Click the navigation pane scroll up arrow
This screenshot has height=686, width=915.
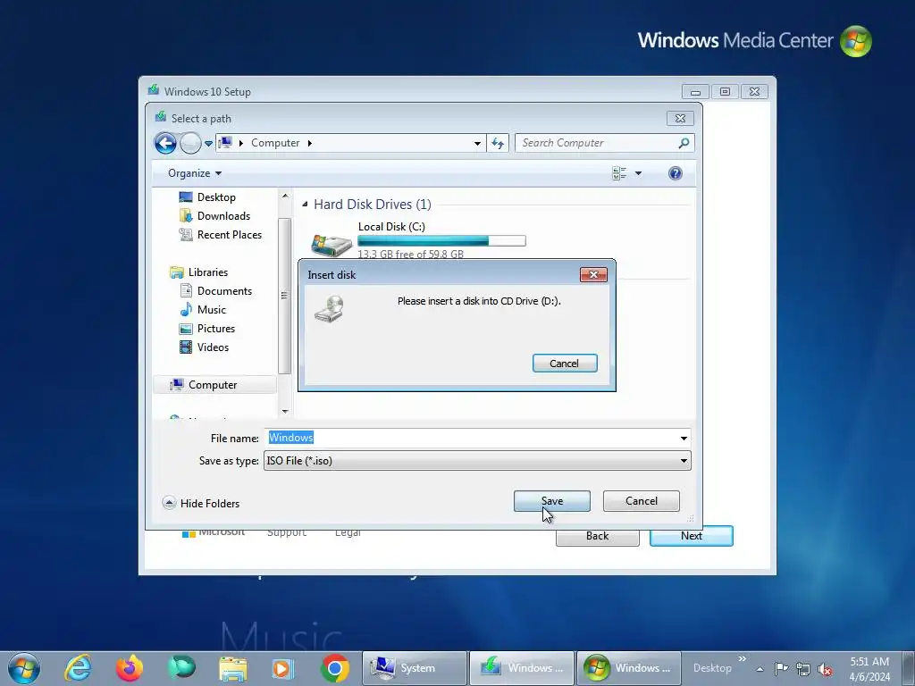tap(285, 196)
